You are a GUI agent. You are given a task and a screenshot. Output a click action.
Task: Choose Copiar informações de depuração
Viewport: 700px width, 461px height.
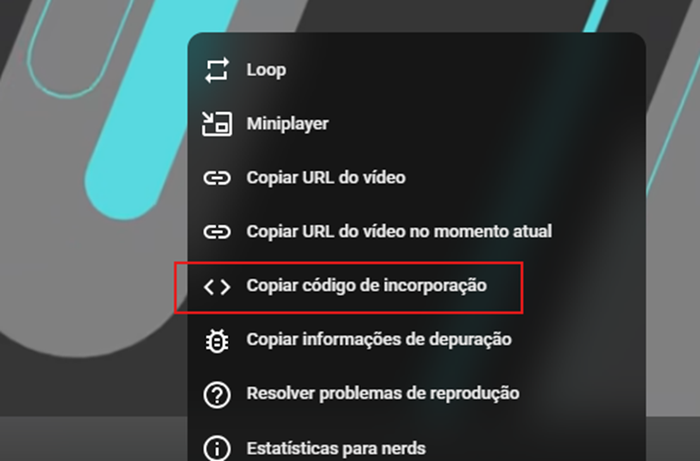pos(379,339)
